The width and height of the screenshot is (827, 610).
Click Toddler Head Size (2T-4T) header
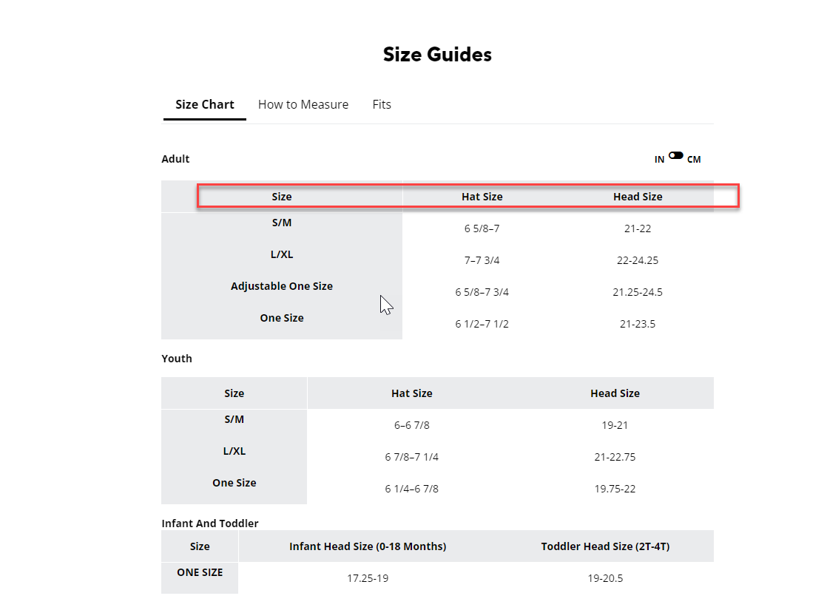point(605,546)
